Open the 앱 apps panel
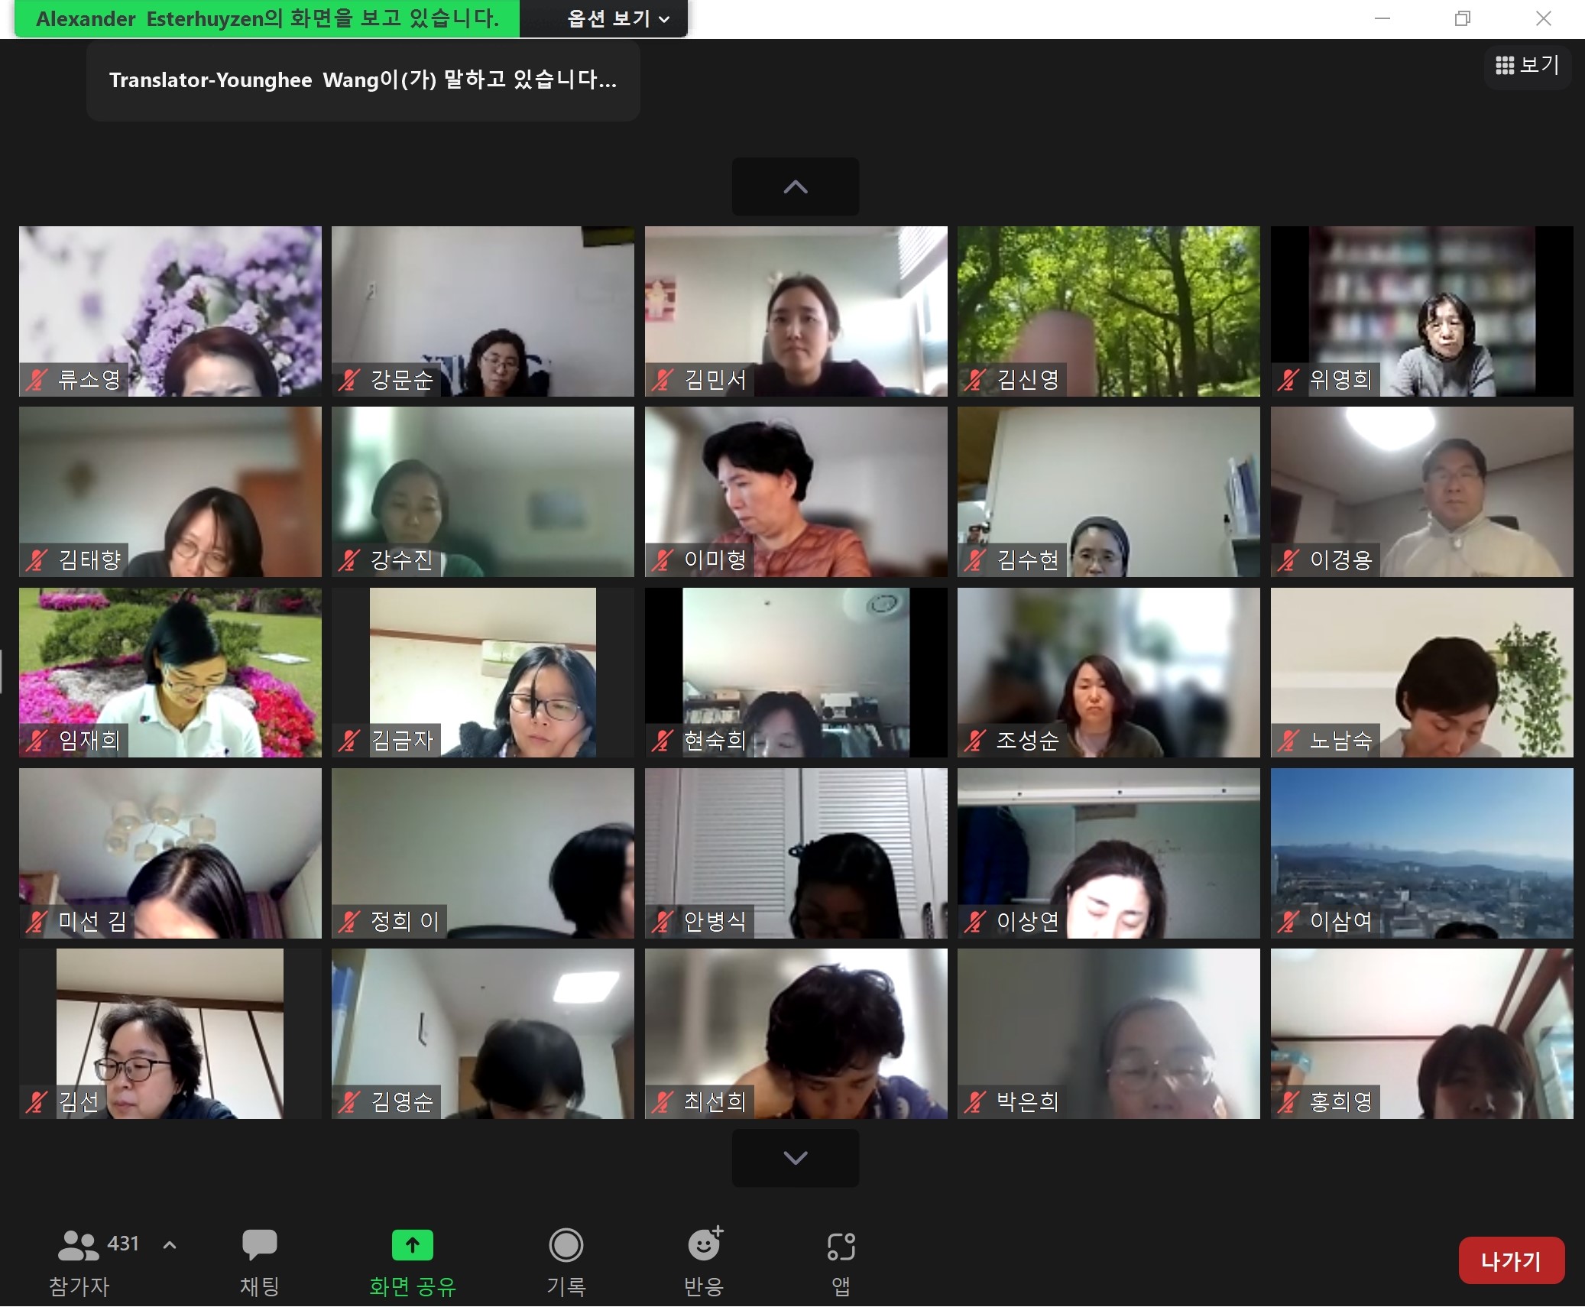The image size is (1585, 1307). click(841, 1263)
